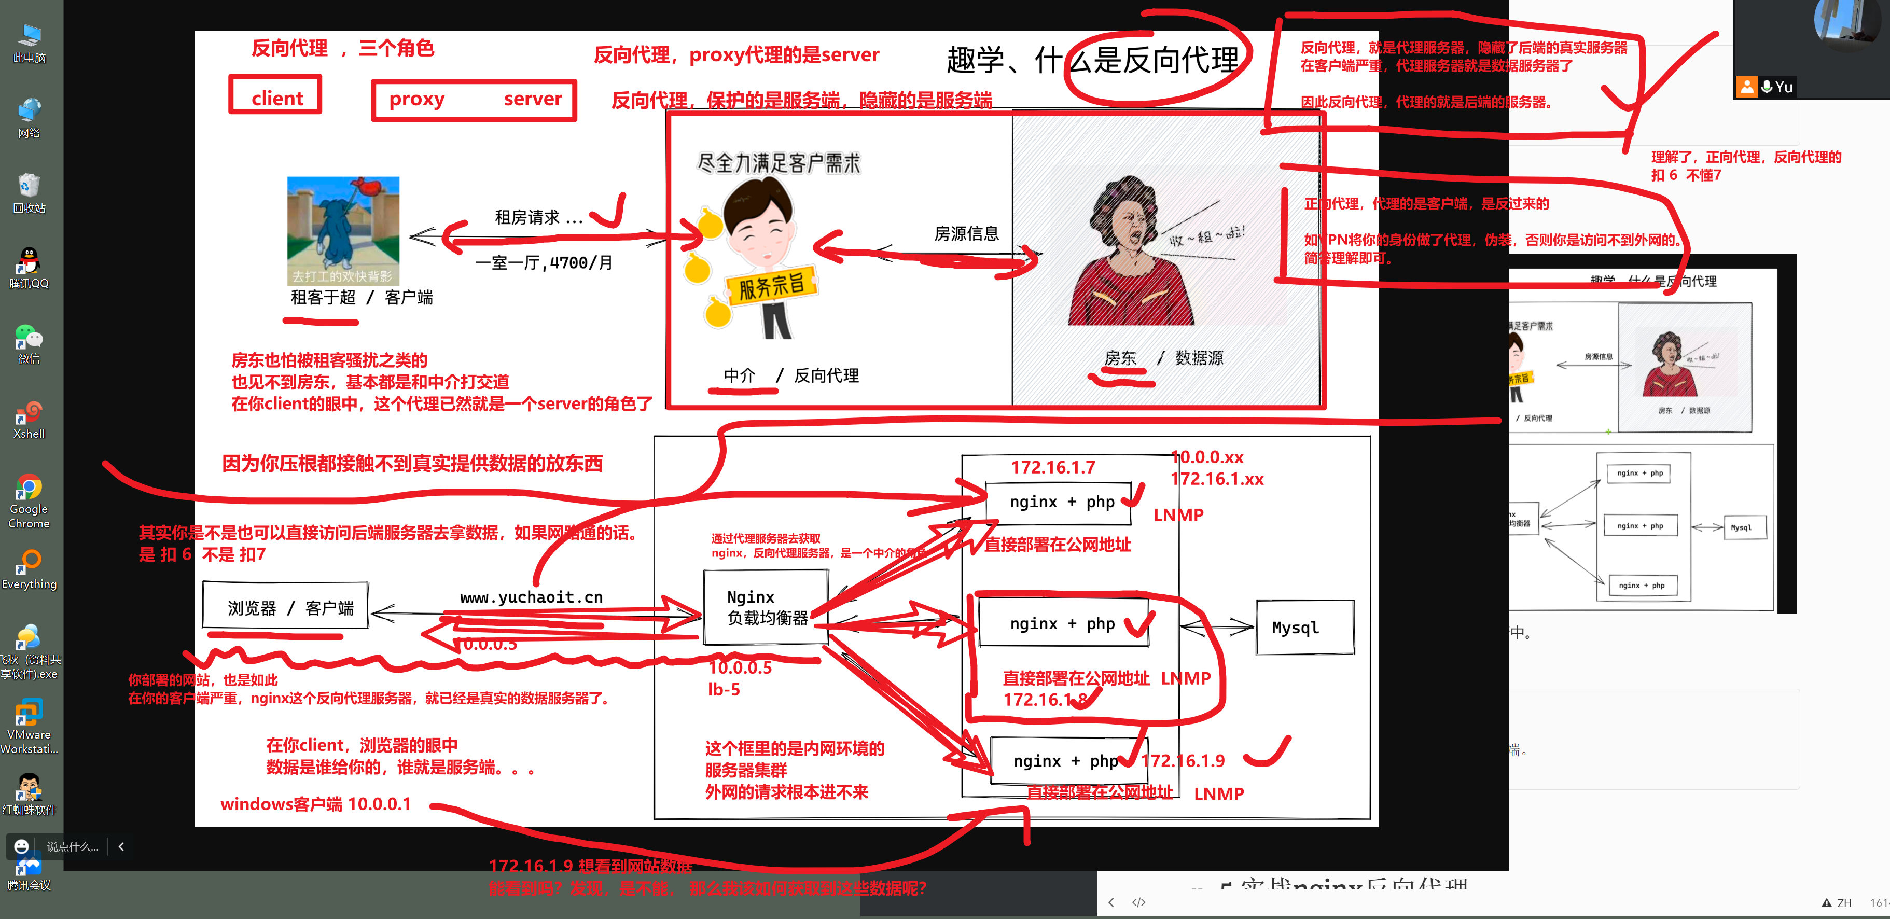Click the '10.0.0.xx' label
The image size is (1890, 919).
click(x=1207, y=457)
